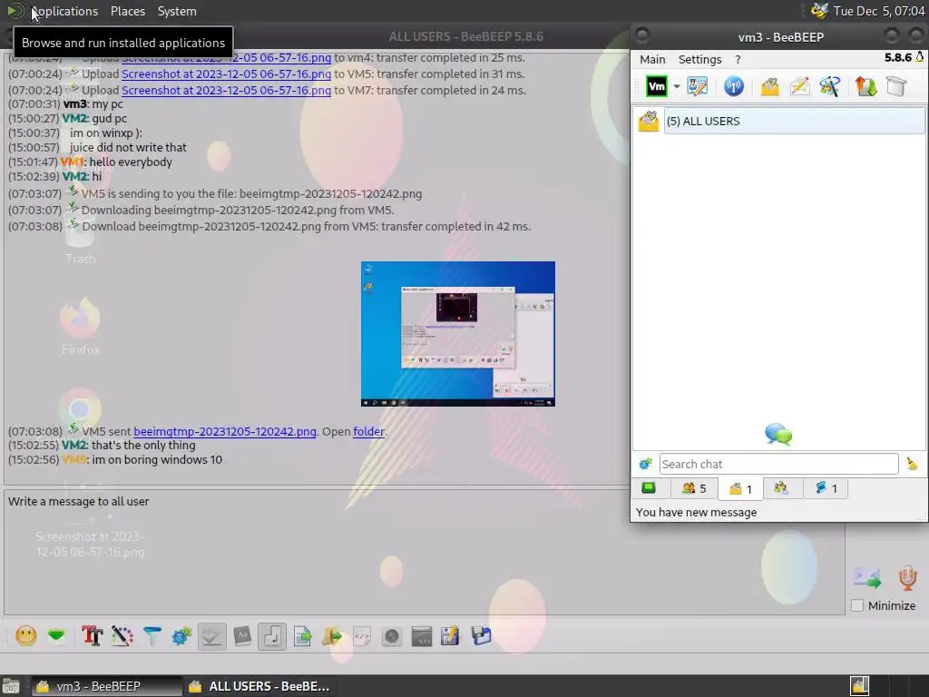The width and height of the screenshot is (929, 697).
Task: Click the code snippet </> icon
Action: tap(362, 636)
